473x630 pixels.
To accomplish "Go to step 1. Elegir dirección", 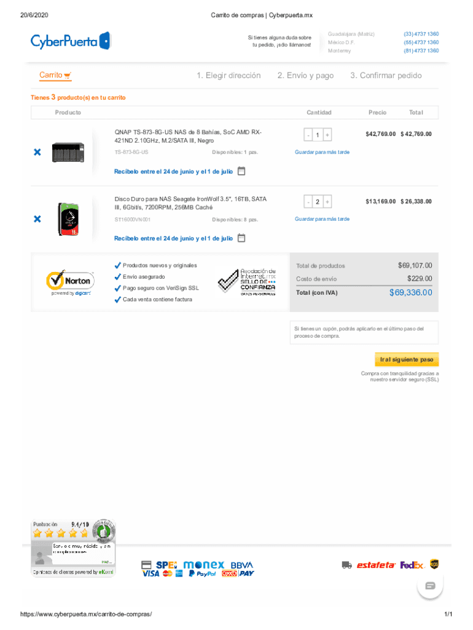I will (x=229, y=76).
